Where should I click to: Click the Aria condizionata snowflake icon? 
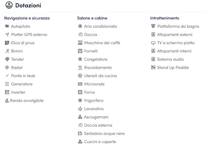[80, 26]
